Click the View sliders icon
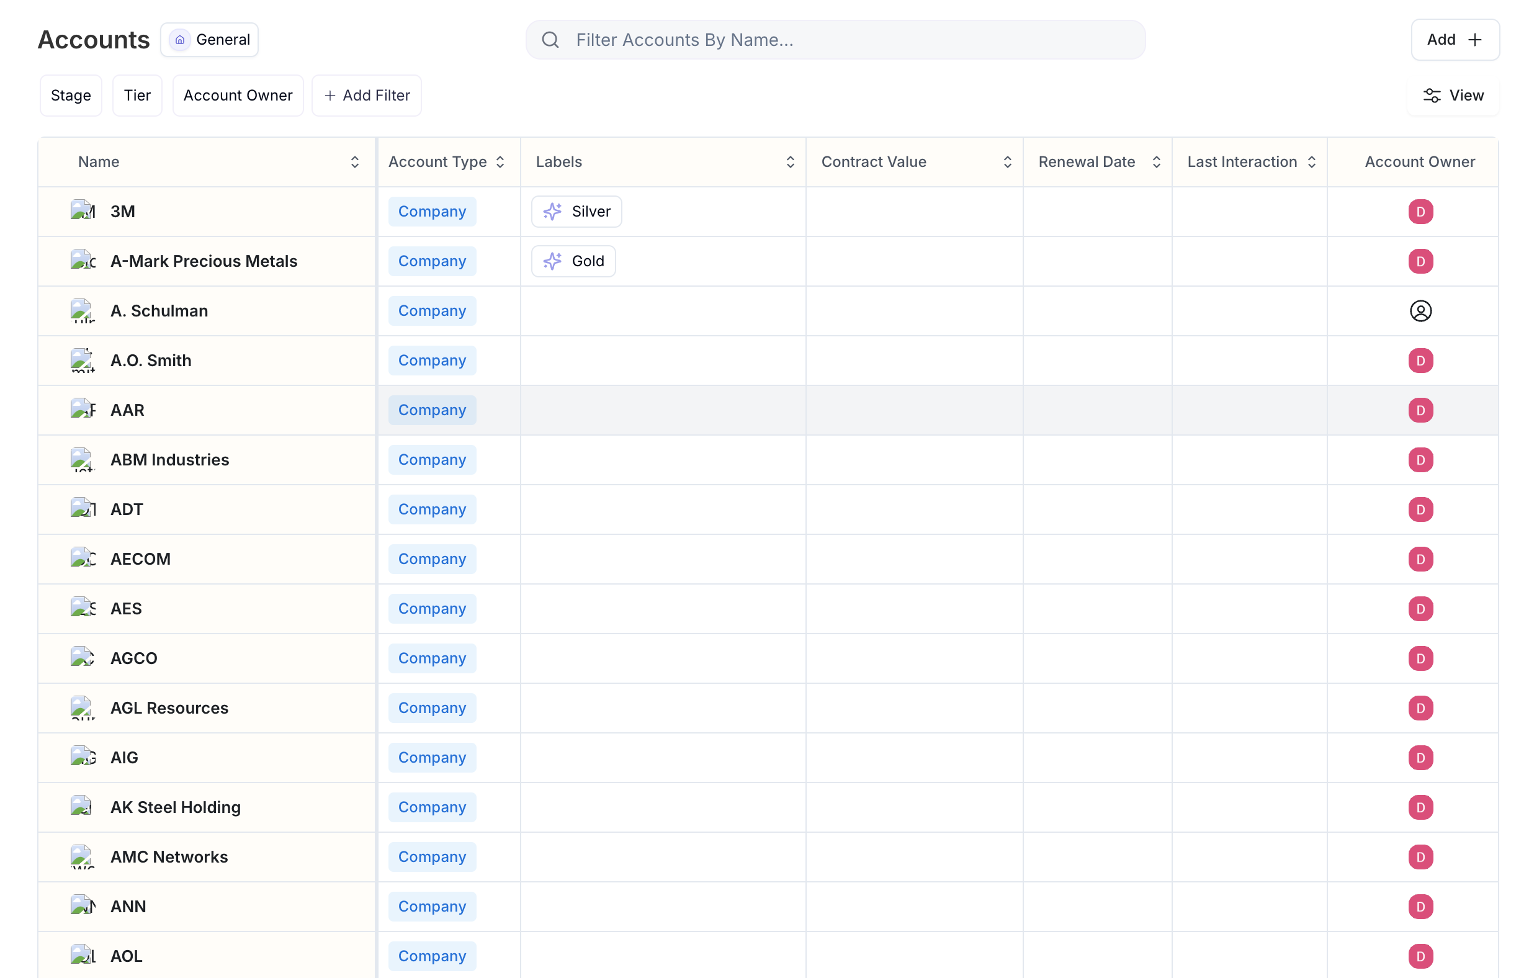The height and width of the screenshot is (978, 1529). click(x=1431, y=96)
